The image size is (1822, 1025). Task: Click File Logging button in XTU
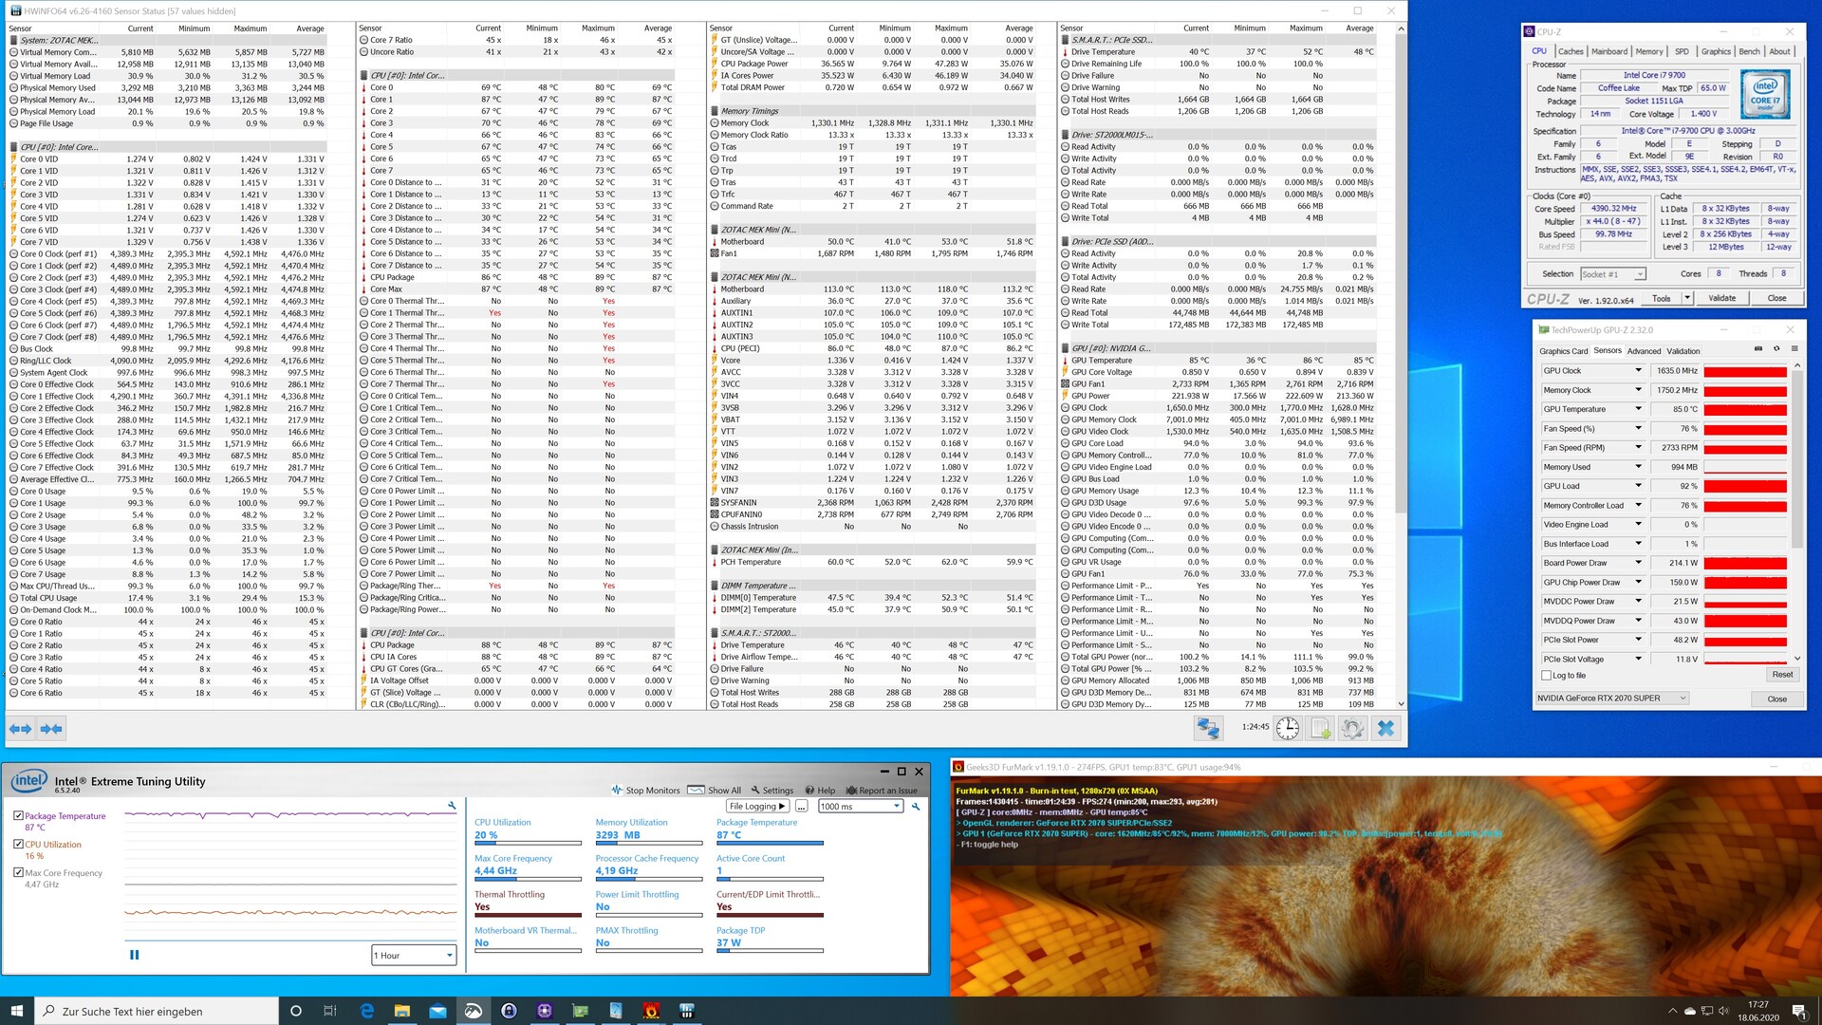[757, 806]
